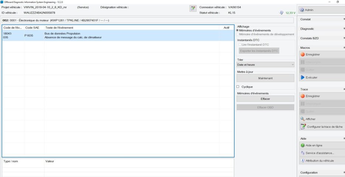Click the Actif column header
Screen dimensions: 345x177
tap(227, 28)
